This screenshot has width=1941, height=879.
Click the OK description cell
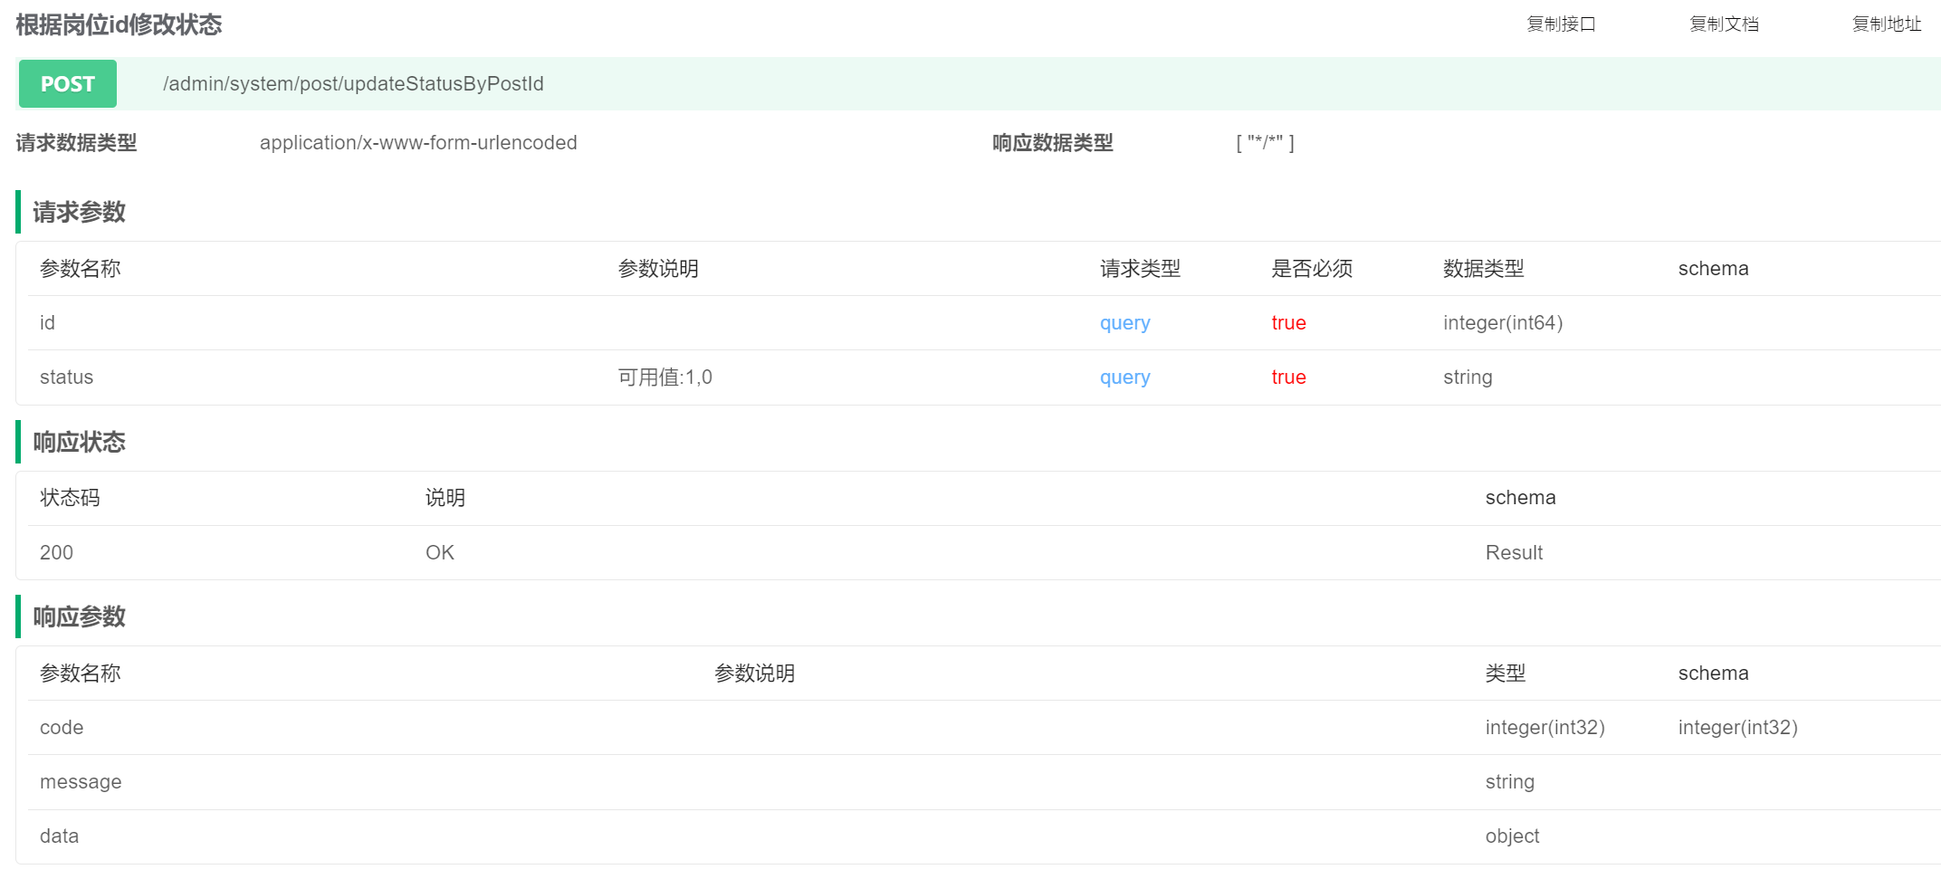(440, 553)
